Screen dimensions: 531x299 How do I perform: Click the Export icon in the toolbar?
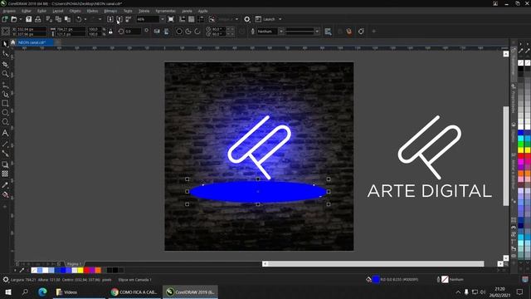click(x=119, y=19)
